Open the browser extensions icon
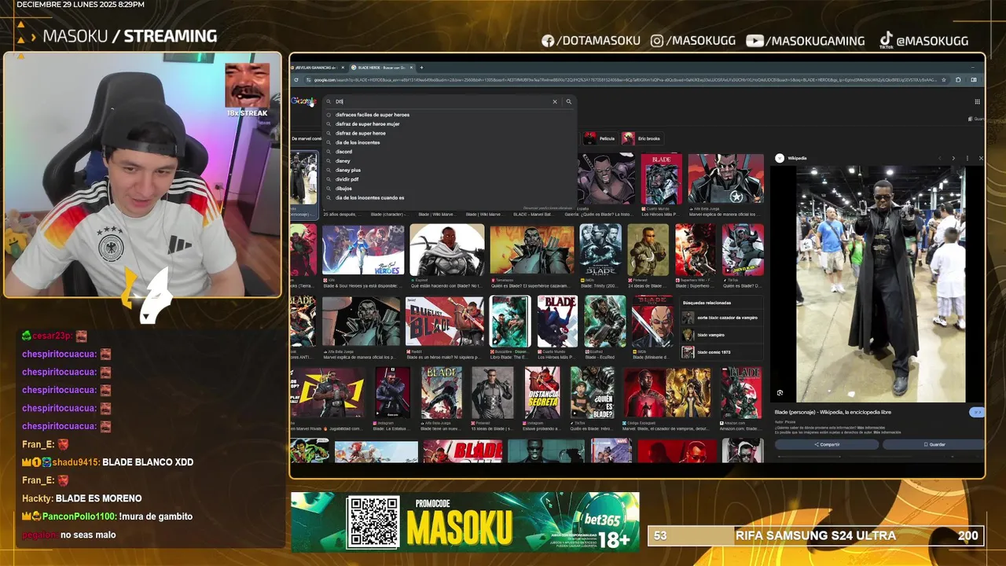Image resolution: width=1006 pixels, height=566 pixels. coord(958,80)
